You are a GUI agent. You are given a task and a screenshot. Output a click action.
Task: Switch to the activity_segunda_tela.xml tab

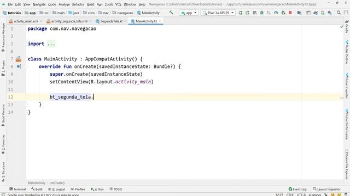coord(69,21)
